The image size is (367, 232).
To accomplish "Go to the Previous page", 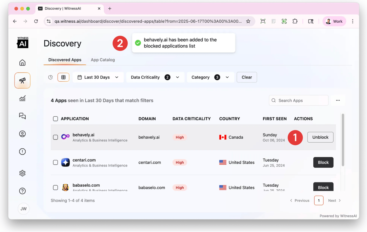I will 299,201.
